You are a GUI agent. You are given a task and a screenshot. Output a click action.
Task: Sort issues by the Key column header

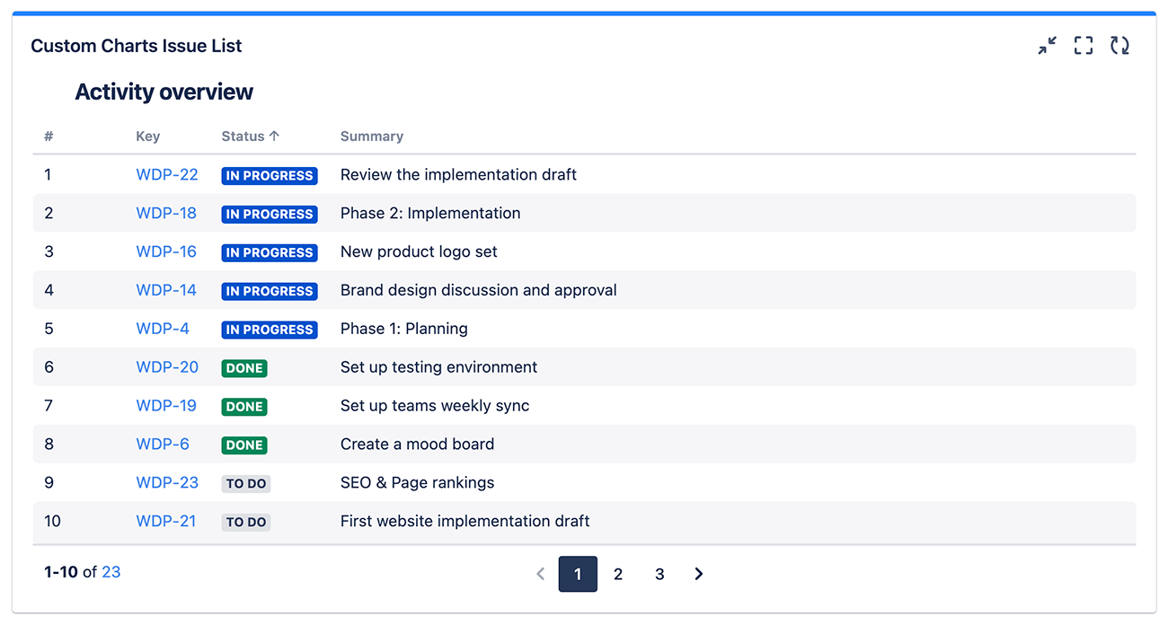click(147, 136)
